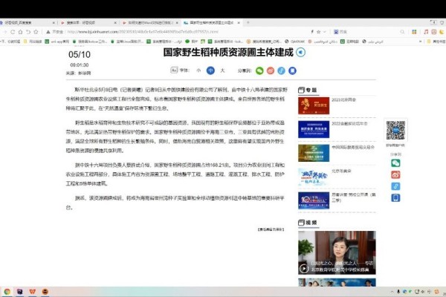Close the active article tab
446x297 pixels.
pyautogui.click(x=239, y=22)
